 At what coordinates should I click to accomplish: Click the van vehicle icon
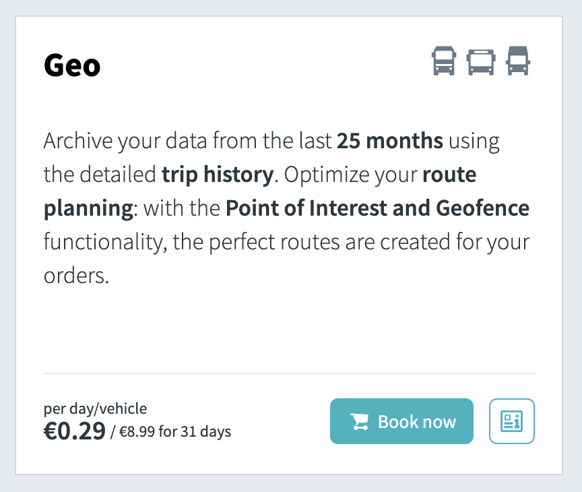[518, 61]
